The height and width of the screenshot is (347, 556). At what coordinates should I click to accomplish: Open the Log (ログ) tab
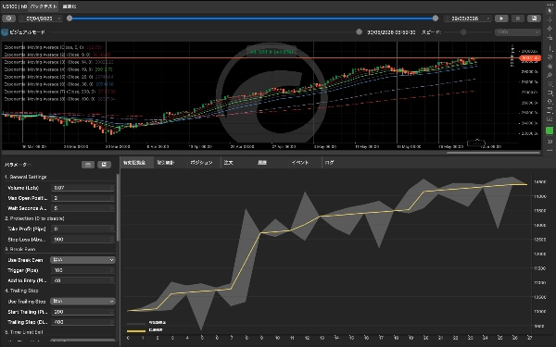pyautogui.click(x=329, y=163)
